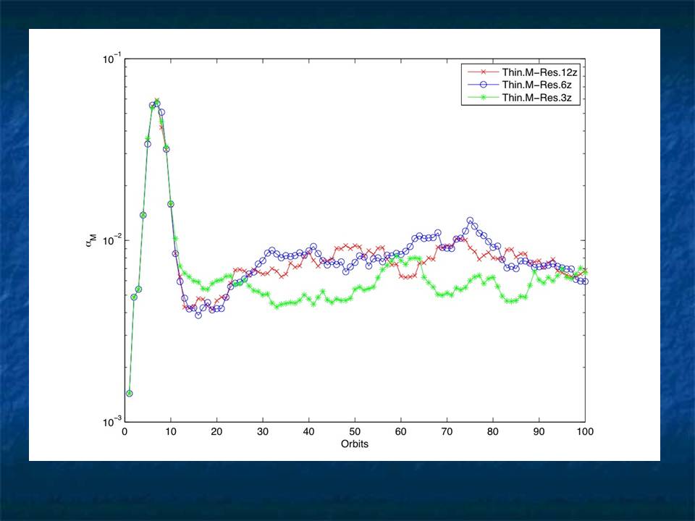Select the Thin.M-Res.6z legend label
Image resolution: width=695 pixels, height=521 pixels.
(x=536, y=85)
